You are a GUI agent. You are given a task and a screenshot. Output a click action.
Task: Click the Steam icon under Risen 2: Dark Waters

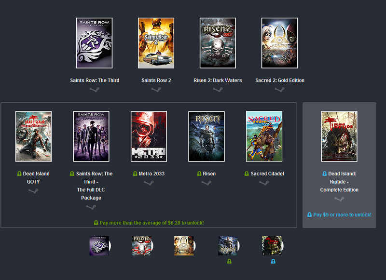(218, 90)
